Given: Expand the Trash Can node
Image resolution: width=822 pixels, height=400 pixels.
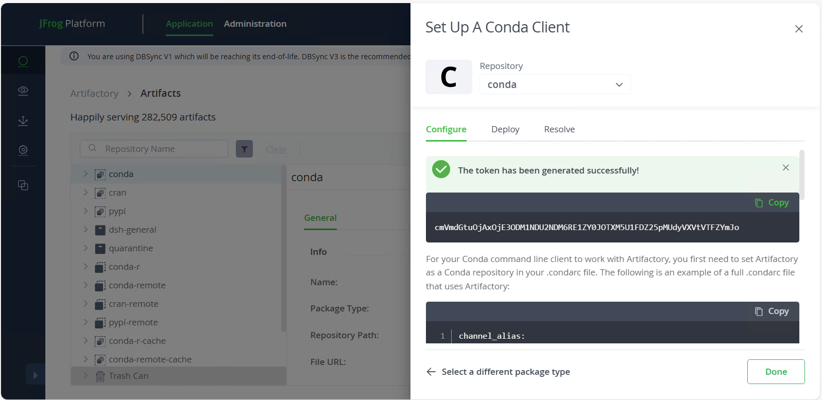Looking at the screenshot, I should [85, 376].
